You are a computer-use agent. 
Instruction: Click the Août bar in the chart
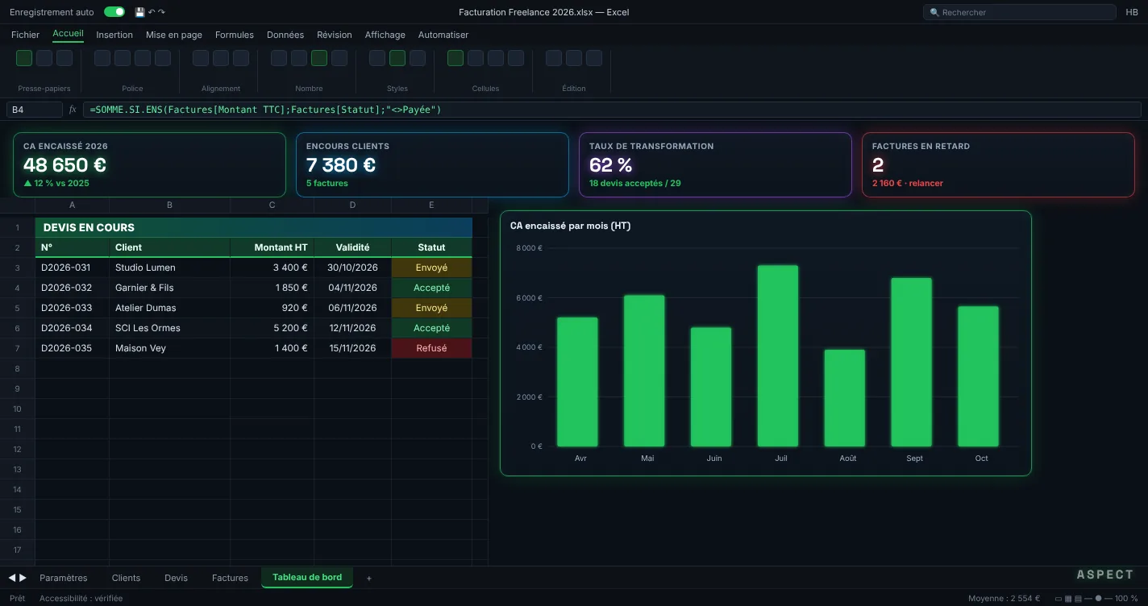point(845,398)
